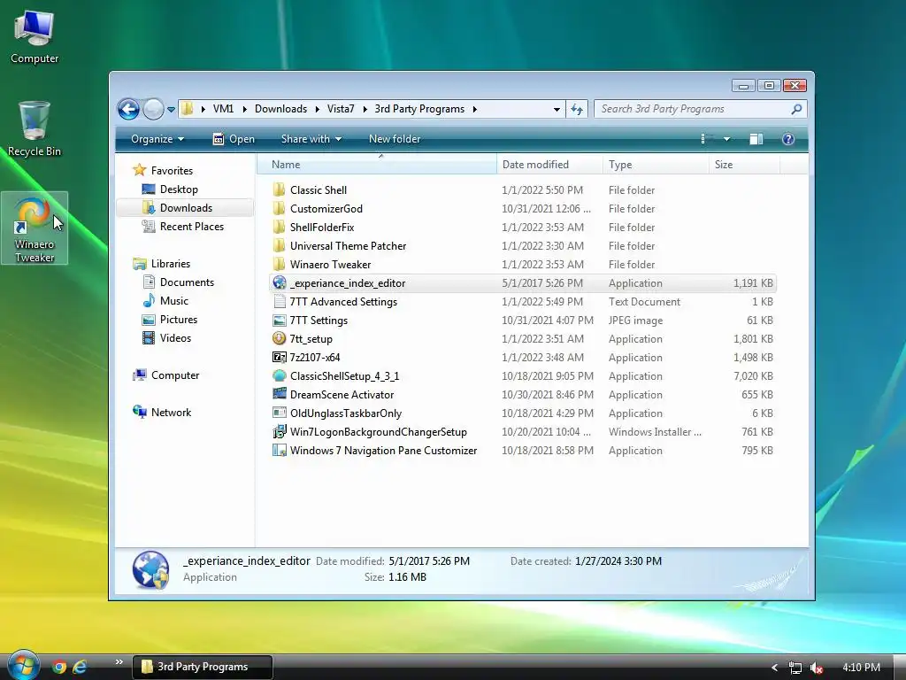Select the 7TT Settings JPEG image icon
The width and height of the screenshot is (906, 680).
(x=279, y=320)
